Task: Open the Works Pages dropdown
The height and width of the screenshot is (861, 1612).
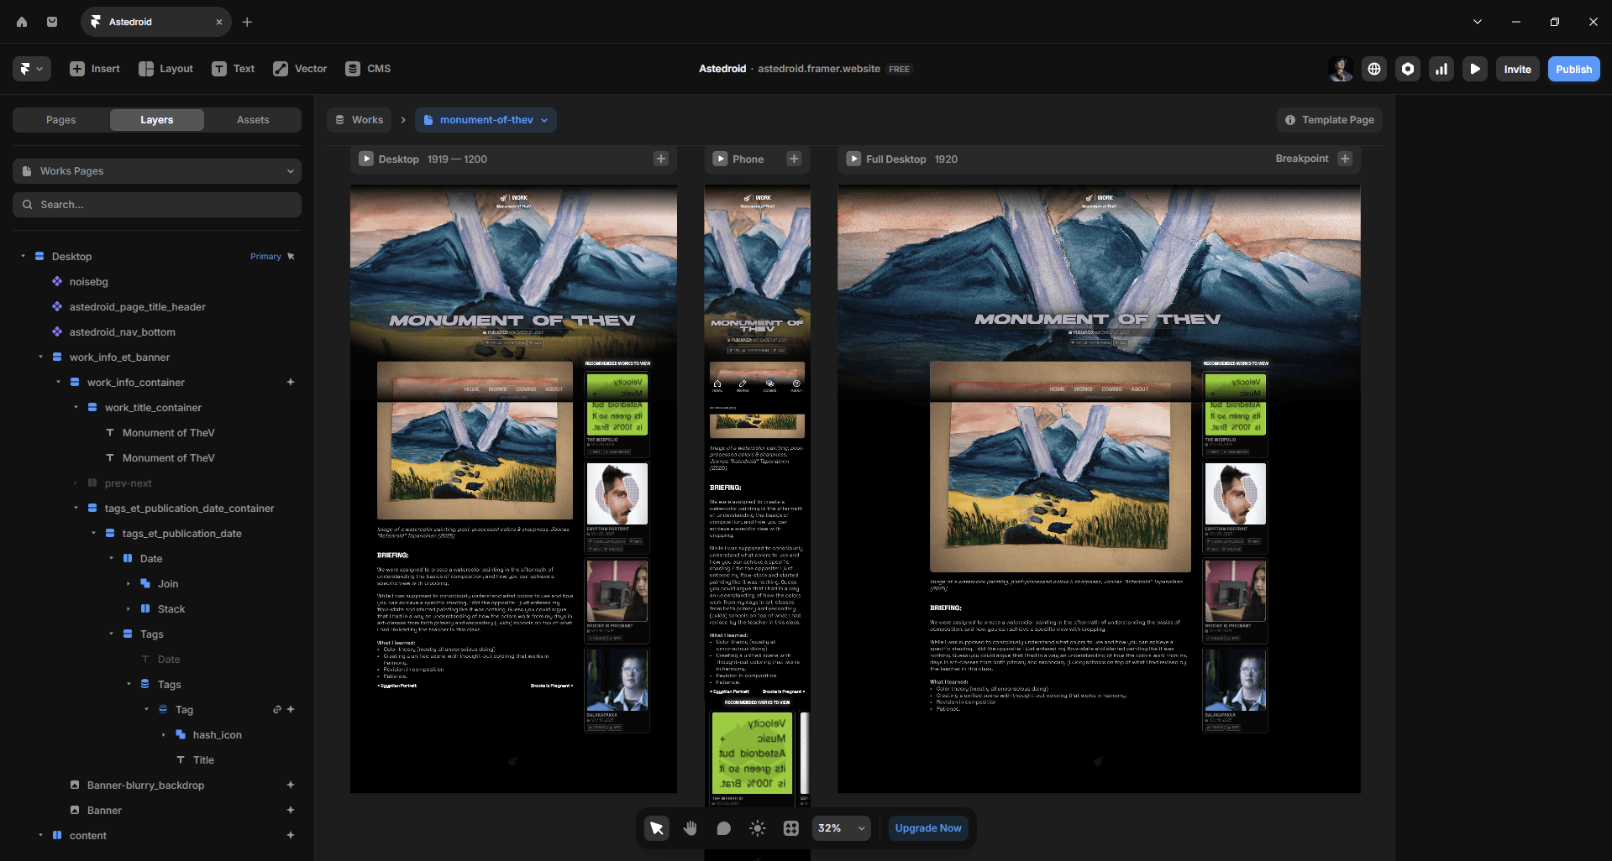Action: click(157, 171)
